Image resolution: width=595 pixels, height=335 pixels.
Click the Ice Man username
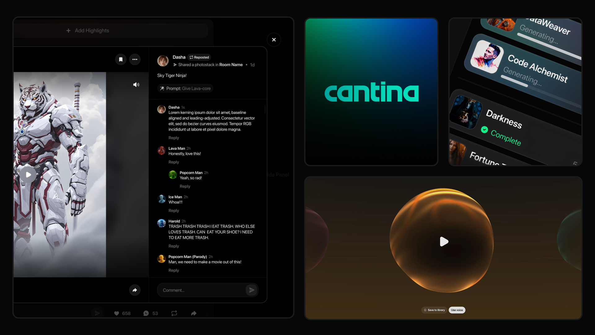point(175,197)
